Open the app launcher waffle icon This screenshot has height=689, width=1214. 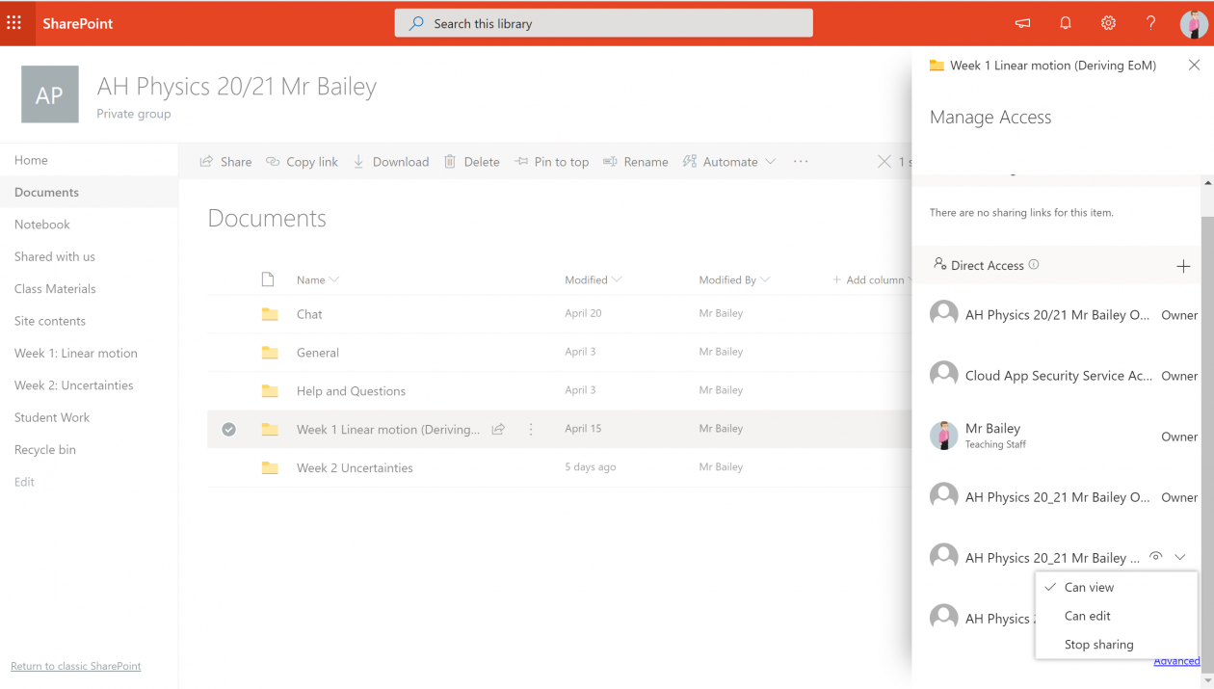tap(14, 23)
